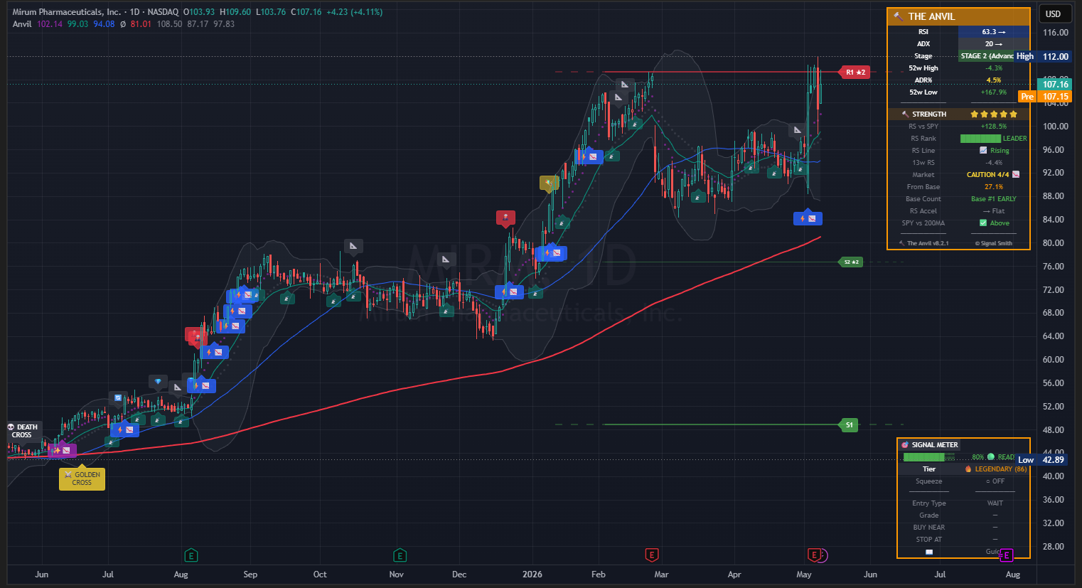The width and height of the screenshot is (1082, 588).
Task: Open the red earnings E marker near May
Action: coord(814,555)
